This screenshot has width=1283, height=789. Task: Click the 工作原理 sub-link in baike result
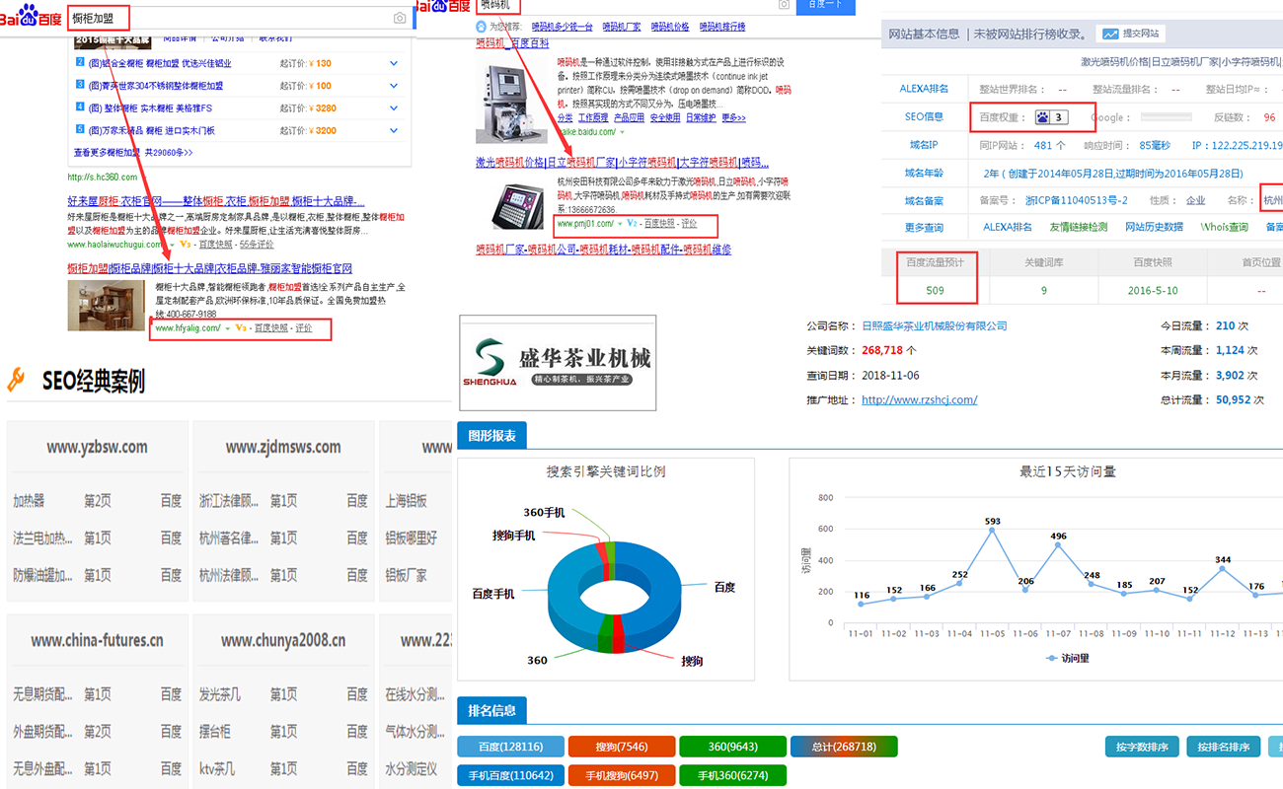[x=592, y=117]
